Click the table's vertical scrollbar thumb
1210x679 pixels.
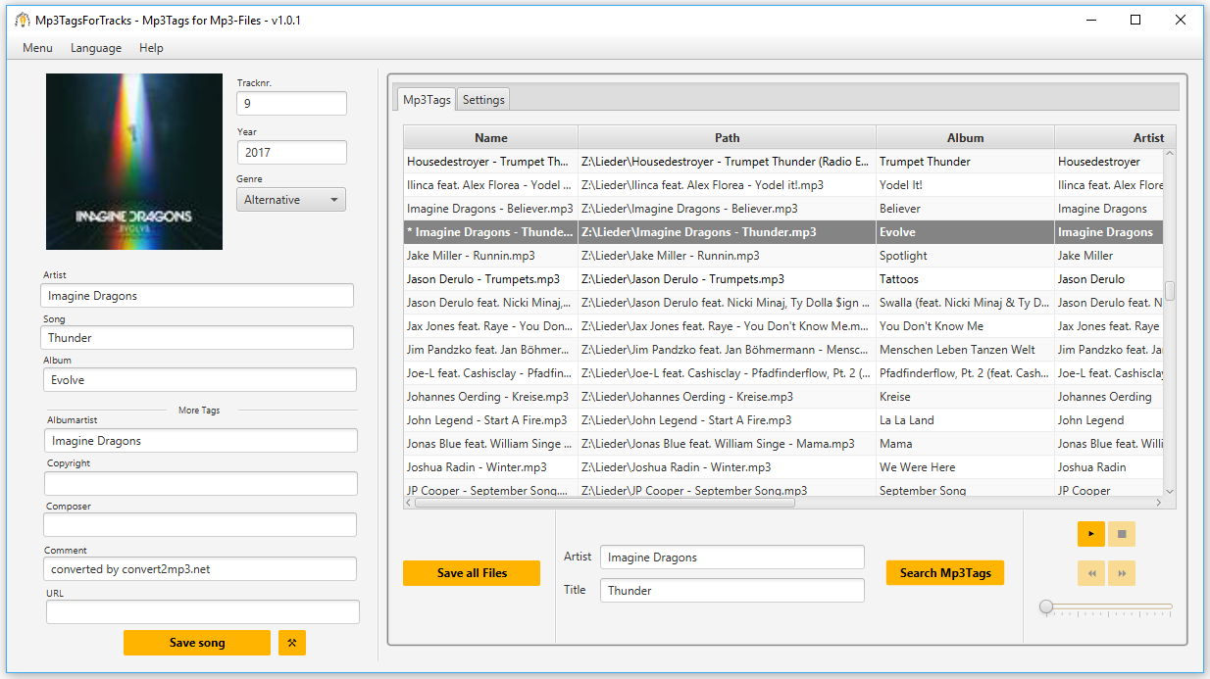point(1170,291)
